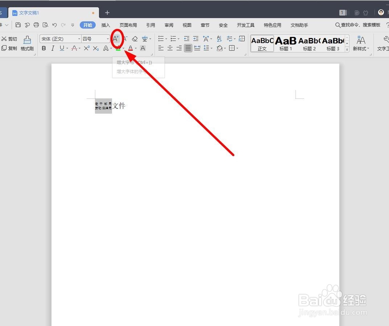Select the 文字文稿1 document tab
Viewport: 389px width, 326px height.
[54, 13]
